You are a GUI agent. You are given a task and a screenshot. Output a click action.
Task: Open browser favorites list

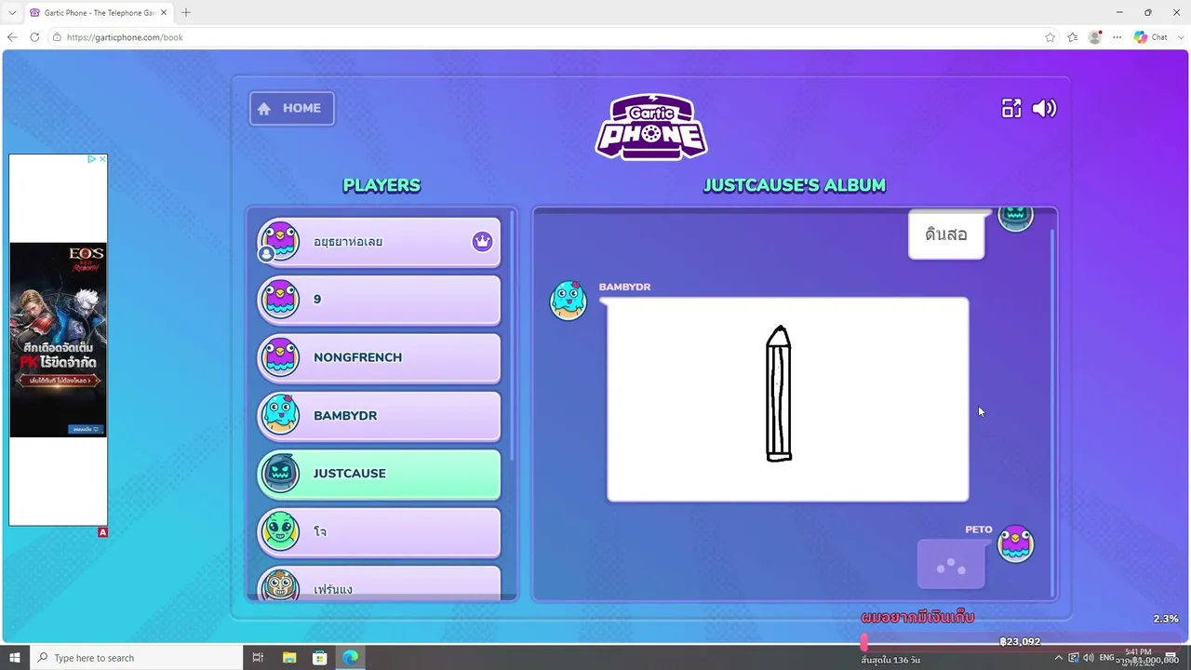point(1073,37)
